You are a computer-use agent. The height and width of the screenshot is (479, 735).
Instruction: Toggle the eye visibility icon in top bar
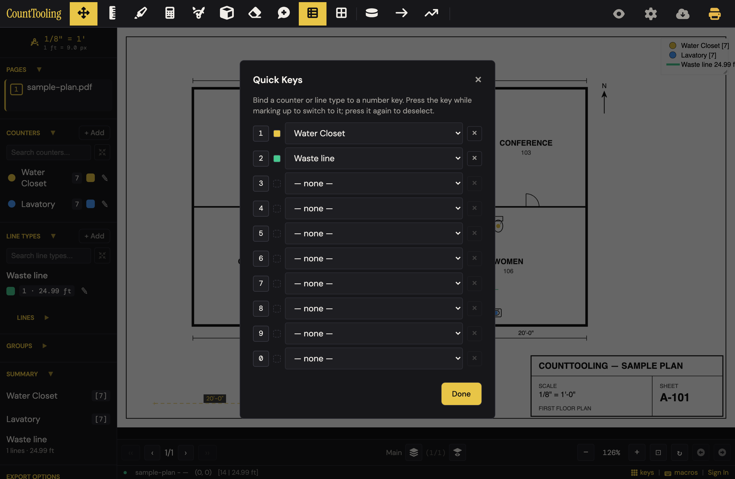coord(619,14)
